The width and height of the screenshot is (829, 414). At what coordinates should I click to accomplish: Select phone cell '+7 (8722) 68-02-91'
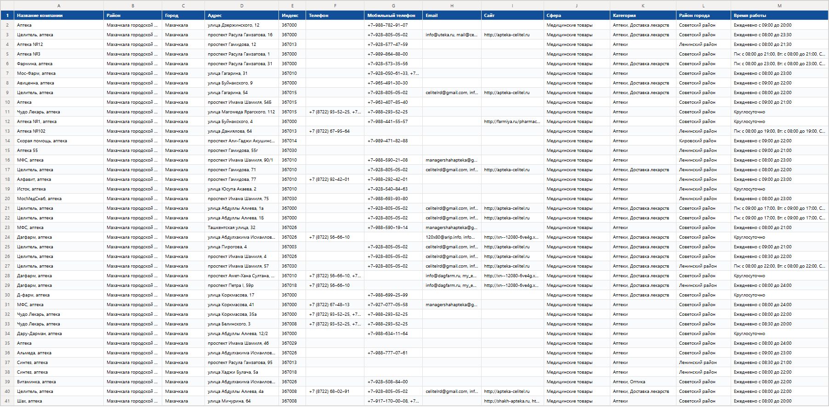(335, 392)
